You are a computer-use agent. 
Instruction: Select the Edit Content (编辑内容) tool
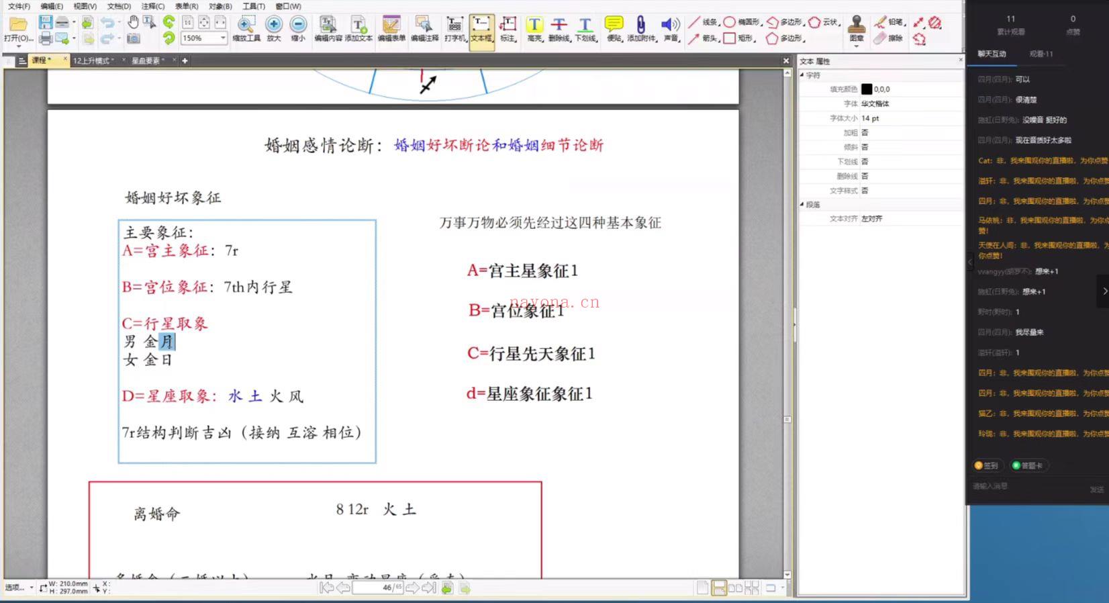point(328,29)
